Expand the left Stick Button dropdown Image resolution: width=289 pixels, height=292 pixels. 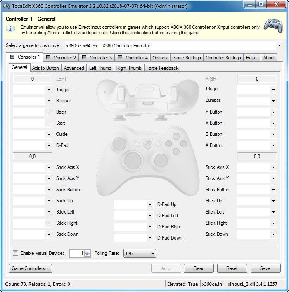49,190
